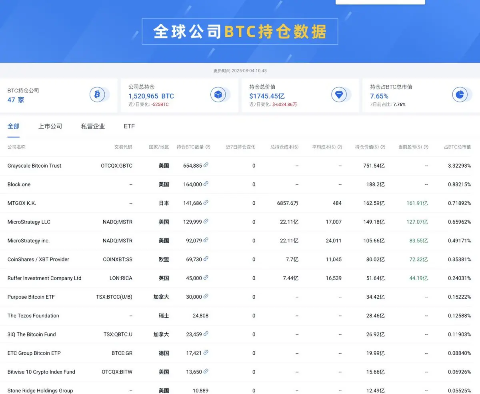Click Bitwise 10 Crypto Index Fund name
The width and height of the screenshot is (480, 394).
(x=41, y=372)
